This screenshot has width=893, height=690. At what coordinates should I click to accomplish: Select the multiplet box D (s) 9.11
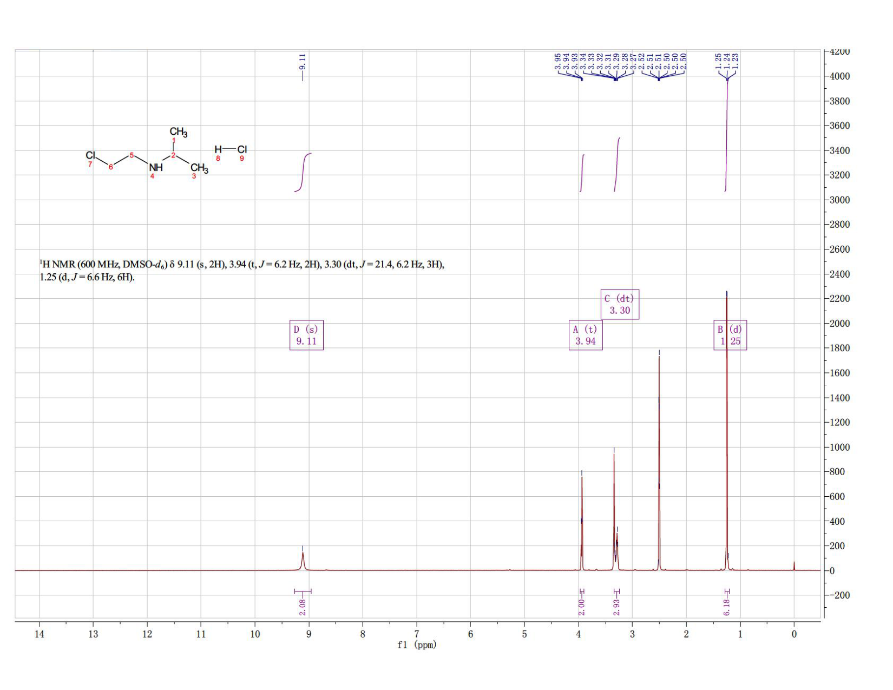pyautogui.click(x=306, y=335)
